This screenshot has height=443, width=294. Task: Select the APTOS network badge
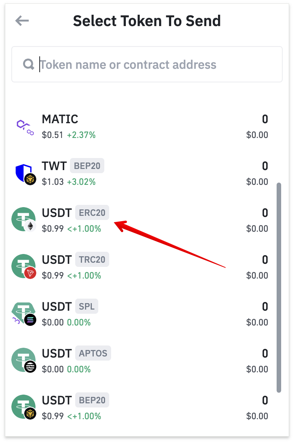click(93, 353)
